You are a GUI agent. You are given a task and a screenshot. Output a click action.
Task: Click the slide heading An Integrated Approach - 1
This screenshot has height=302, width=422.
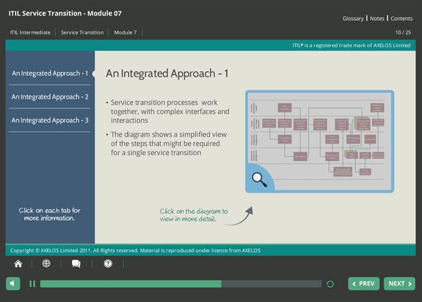167,73
